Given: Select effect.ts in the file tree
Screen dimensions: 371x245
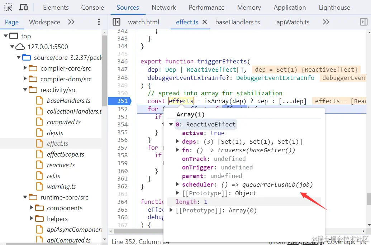Looking at the screenshot, I should (x=57, y=144).
